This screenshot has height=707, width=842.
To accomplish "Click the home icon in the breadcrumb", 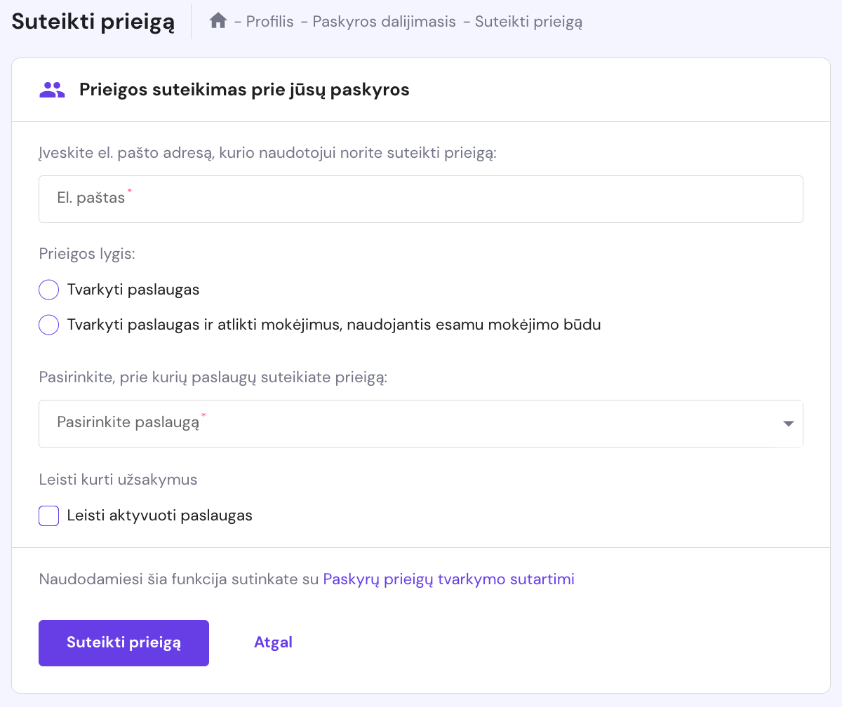I will pos(218,21).
